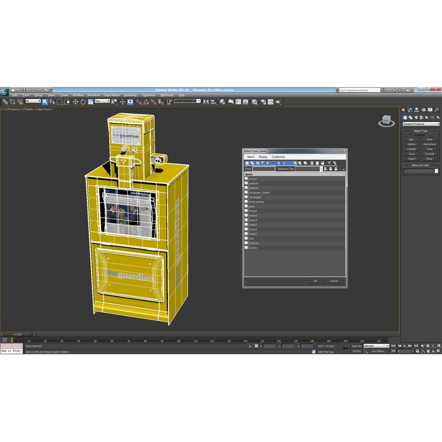442x442 pixels.
Task: Open the key mode Selected dropdown
Action: (x=376, y=346)
